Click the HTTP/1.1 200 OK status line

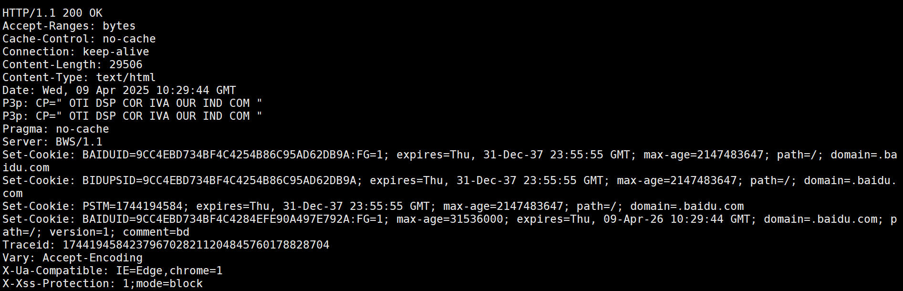coord(52,13)
